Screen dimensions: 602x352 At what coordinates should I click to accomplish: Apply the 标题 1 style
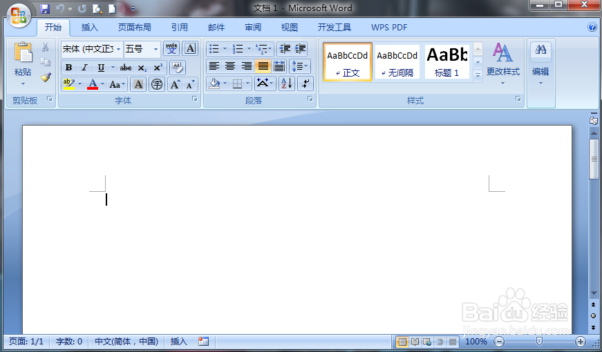447,61
